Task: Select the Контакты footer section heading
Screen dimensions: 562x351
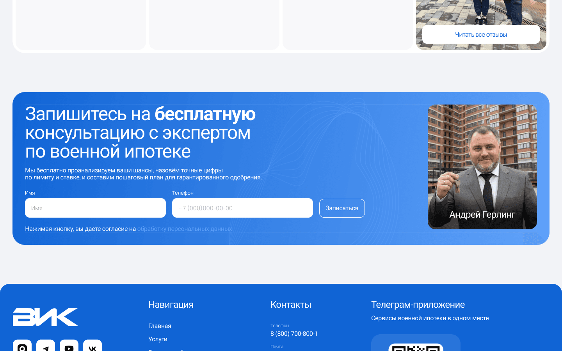Action: (291, 305)
